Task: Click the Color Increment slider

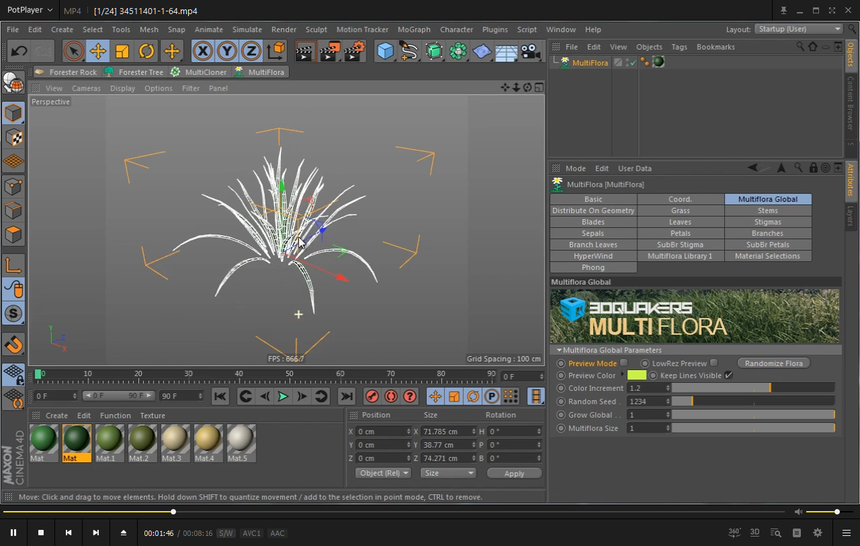Action: coord(753,388)
